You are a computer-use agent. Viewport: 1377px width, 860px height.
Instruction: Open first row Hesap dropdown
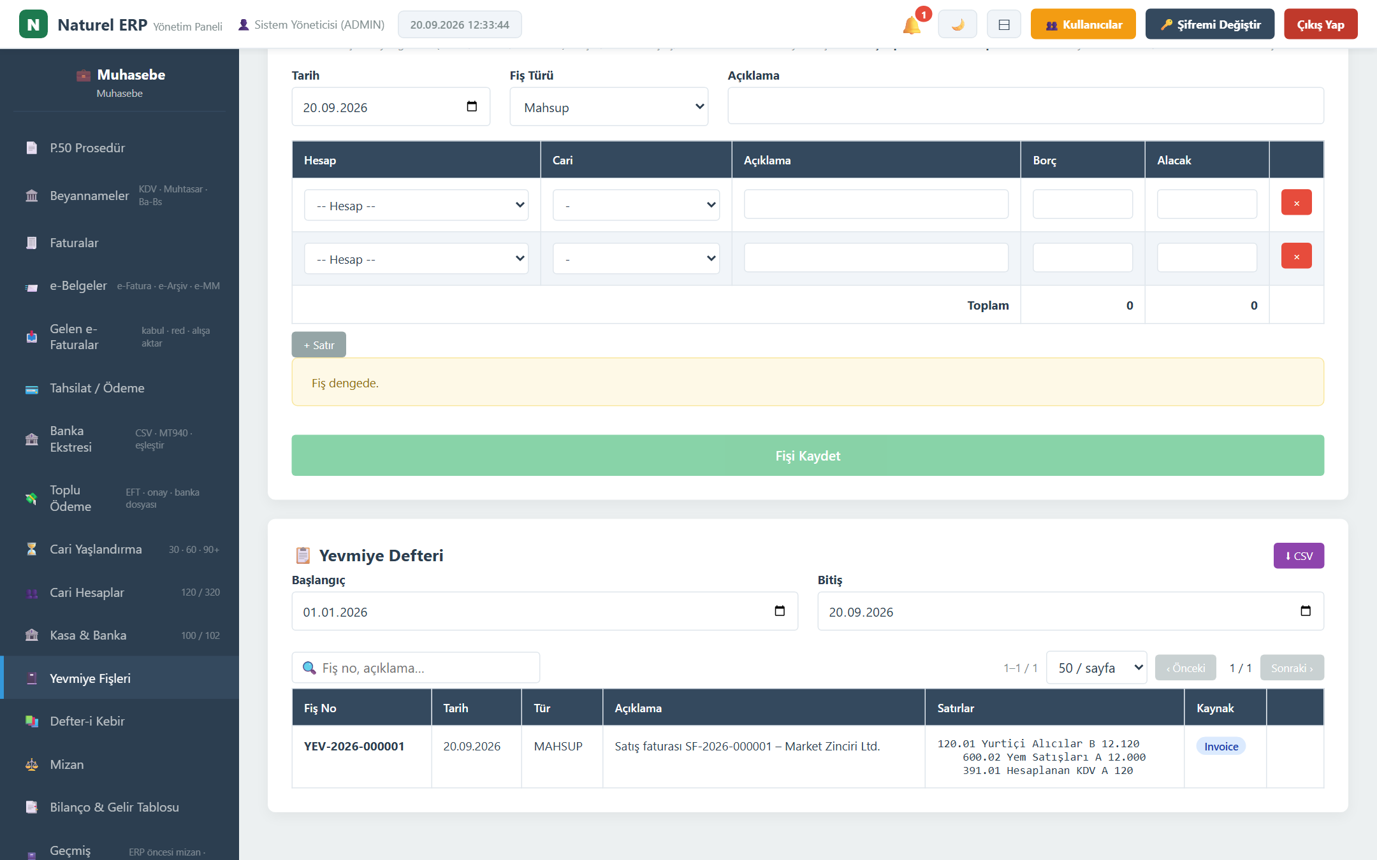[416, 205]
